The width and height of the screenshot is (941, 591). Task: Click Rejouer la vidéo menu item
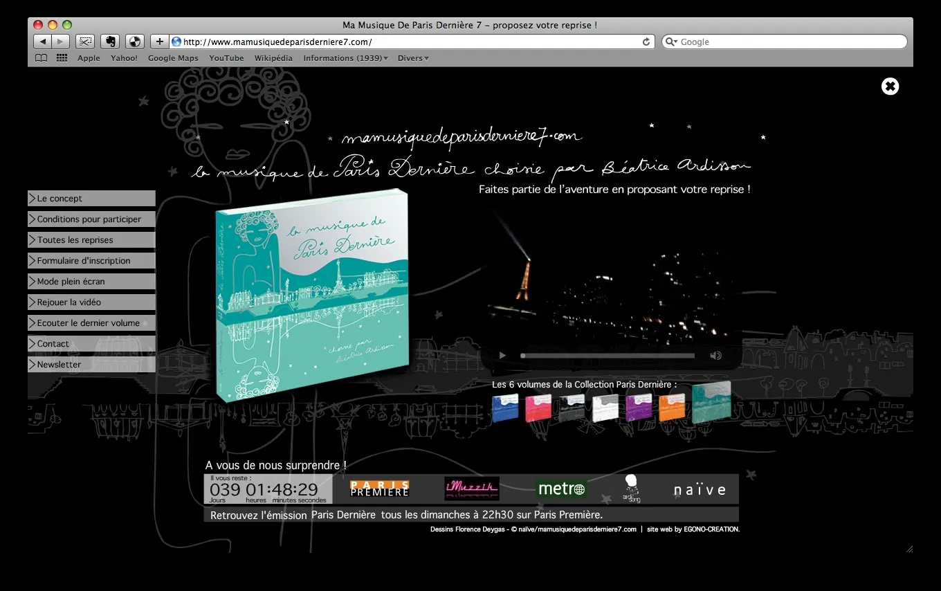tap(91, 302)
